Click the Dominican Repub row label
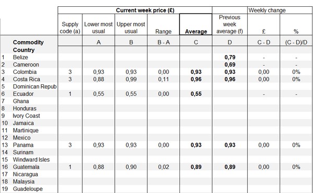This screenshot has width=313, height=193. [35, 86]
